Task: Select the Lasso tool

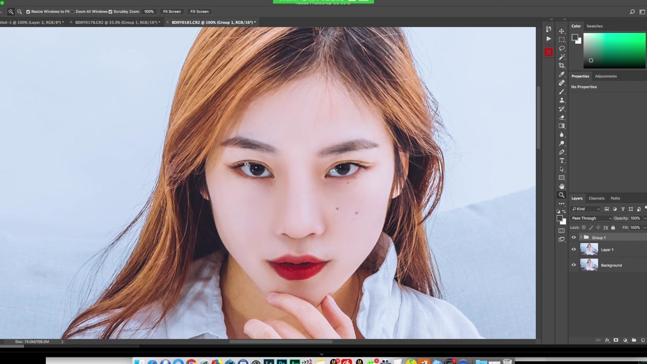Action: pyautogui.click(x=562, y=48)
